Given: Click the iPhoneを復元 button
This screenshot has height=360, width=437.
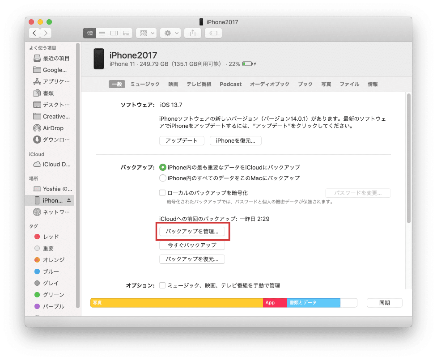Looking at the screenshot, I should click(x=236, y=141).
